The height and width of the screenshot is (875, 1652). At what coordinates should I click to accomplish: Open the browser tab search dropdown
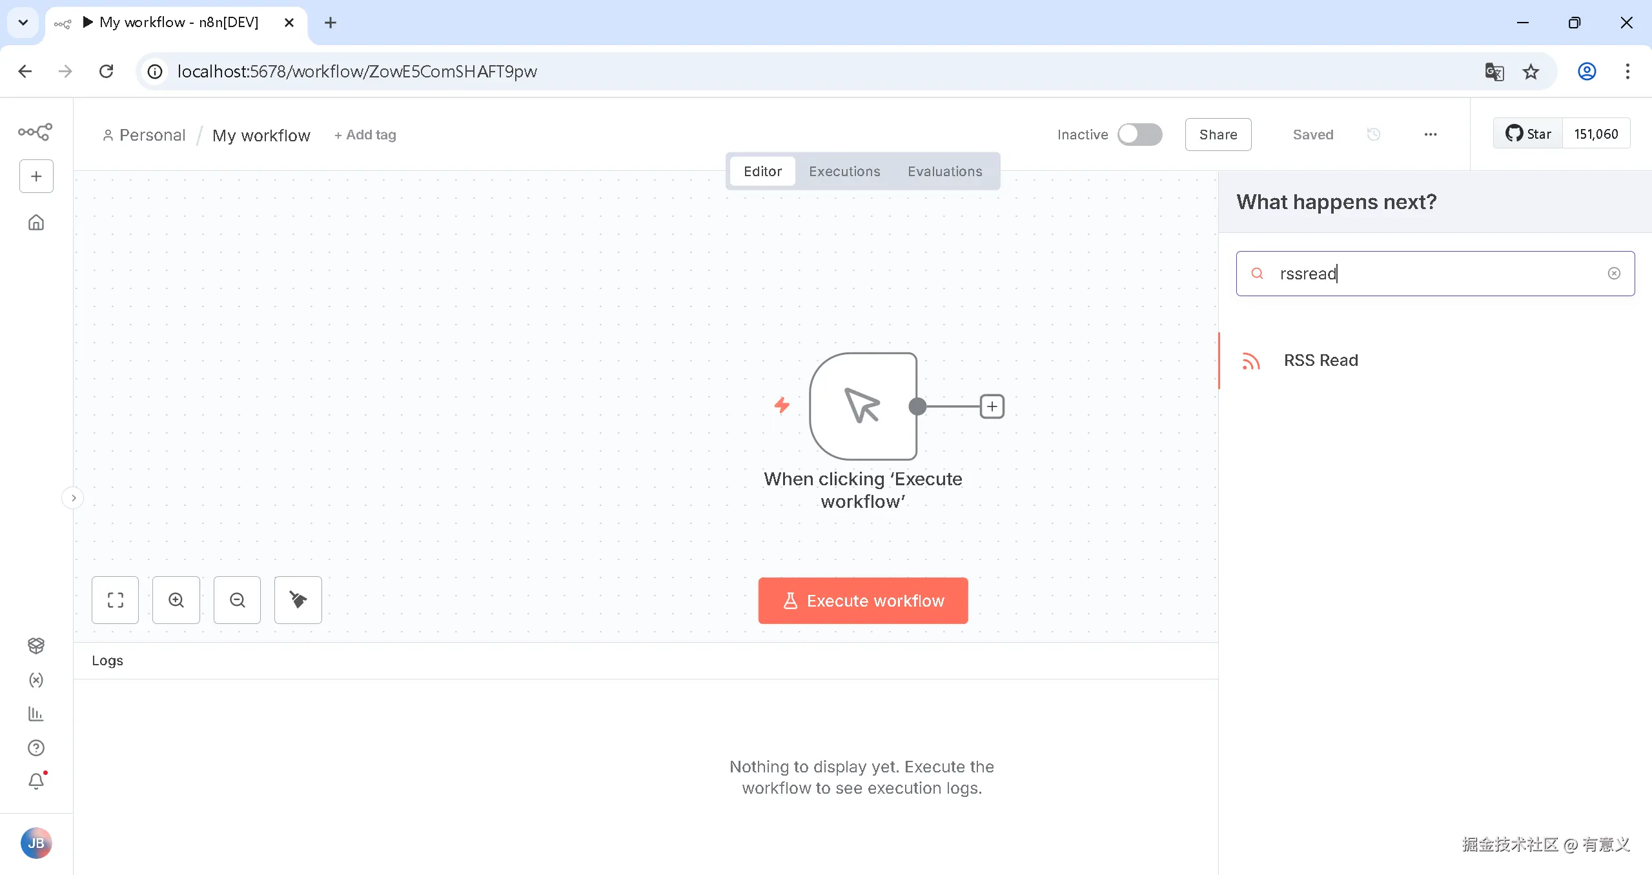23,23
